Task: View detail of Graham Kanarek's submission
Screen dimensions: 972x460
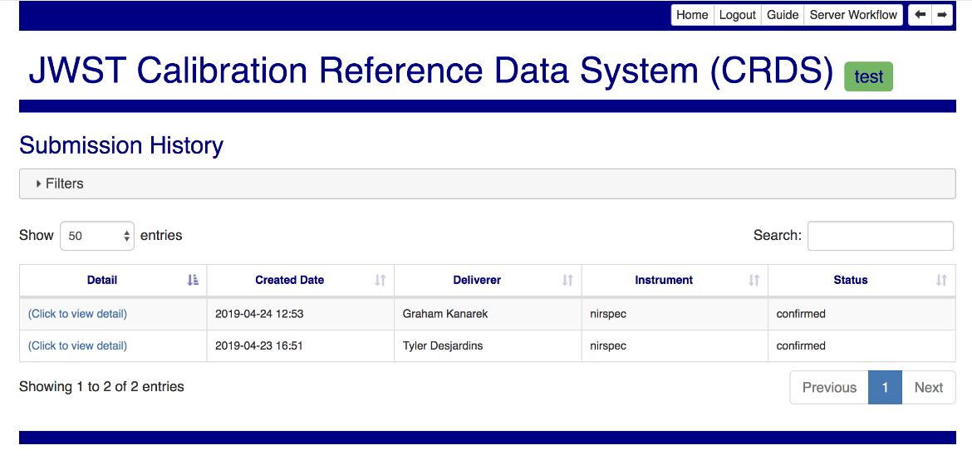Action: point(77,314)
